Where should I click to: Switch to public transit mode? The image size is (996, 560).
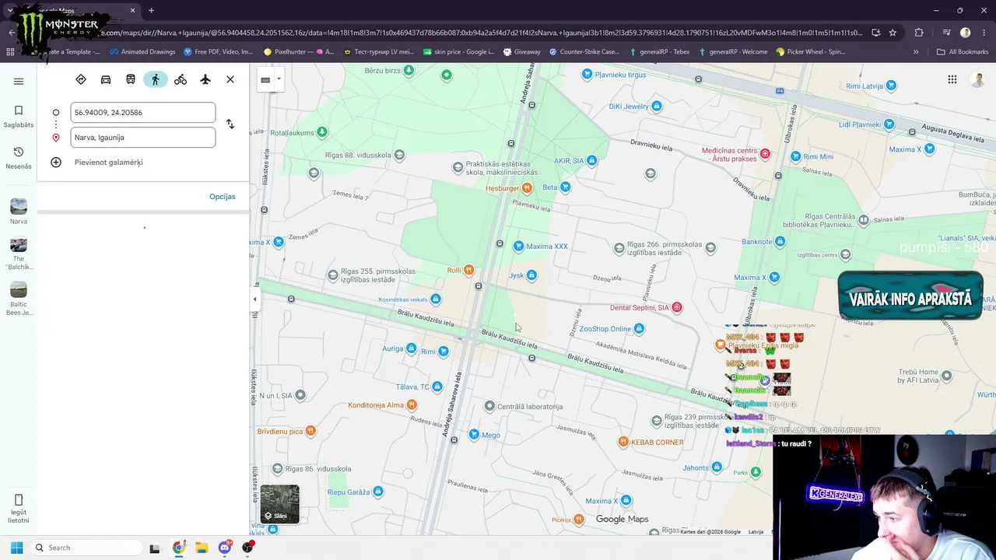coord(131,79)
